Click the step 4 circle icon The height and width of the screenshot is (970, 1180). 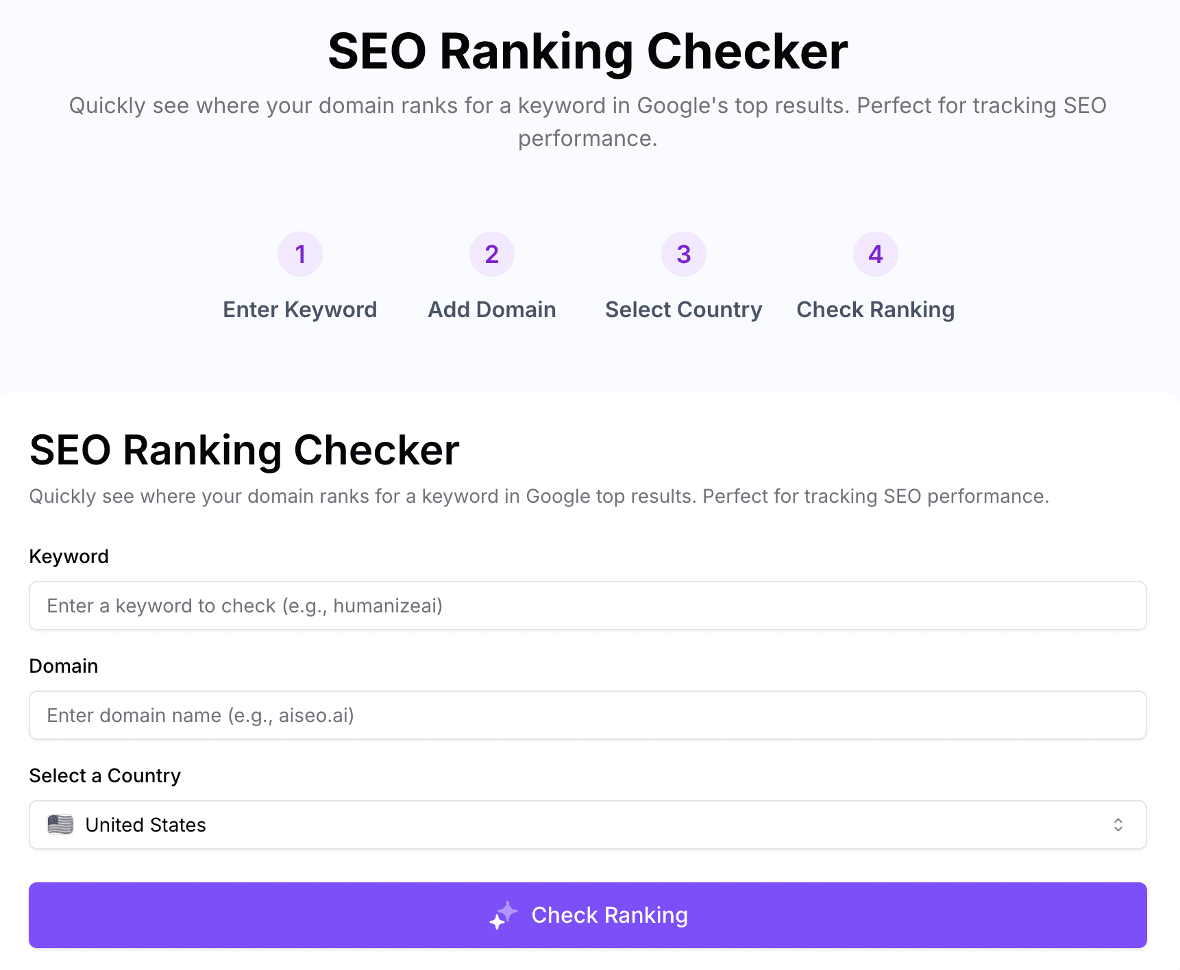click(874, 253)
